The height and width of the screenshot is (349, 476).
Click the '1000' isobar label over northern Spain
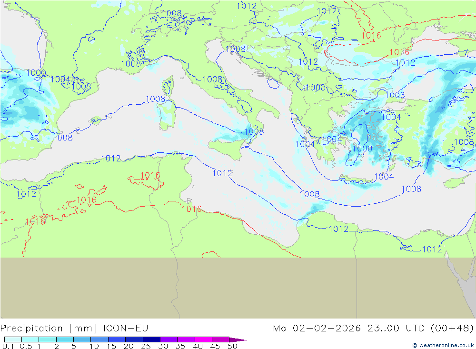pos(36,73)
